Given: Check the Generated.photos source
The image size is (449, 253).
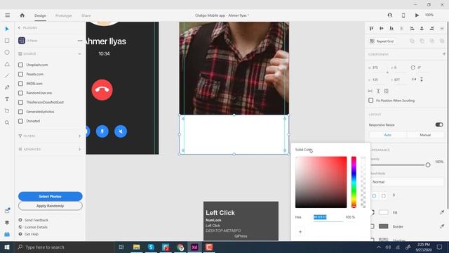Looking at the screenshot, I should tap(20, 112).
